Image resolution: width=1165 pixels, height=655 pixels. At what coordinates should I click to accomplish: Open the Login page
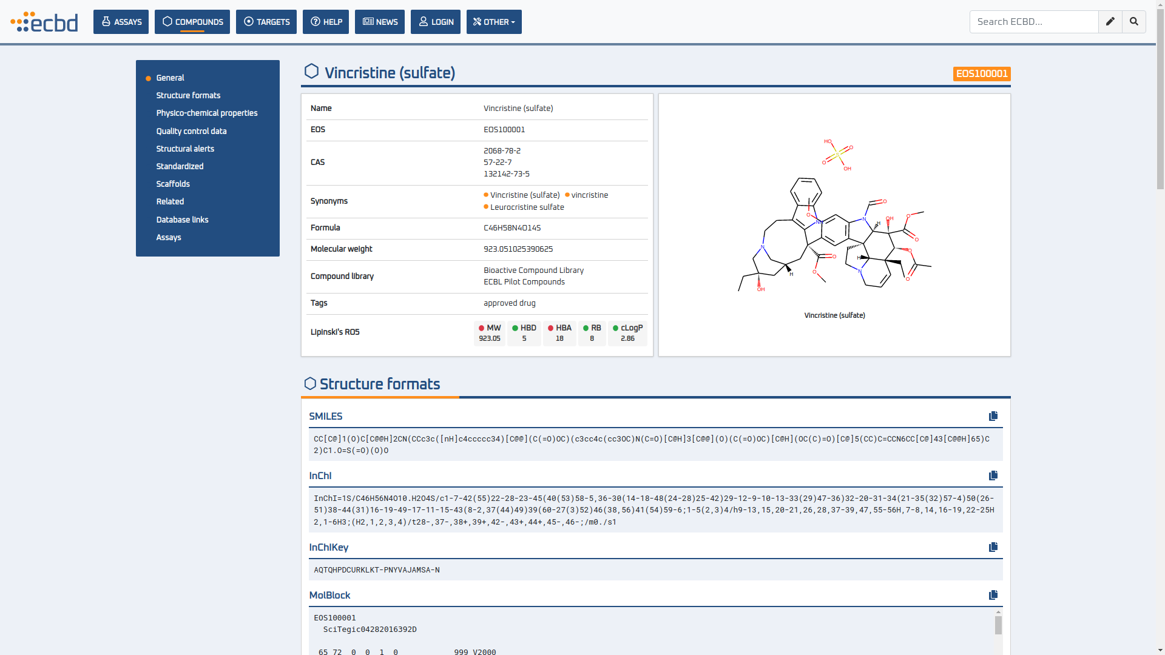435,22
